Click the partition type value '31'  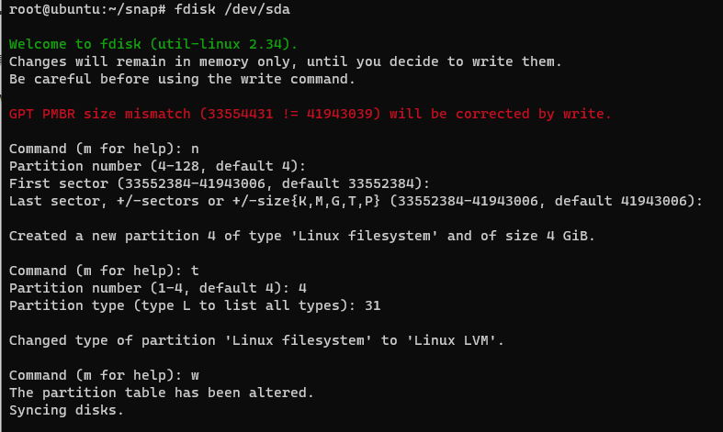[x=373, y=305]
